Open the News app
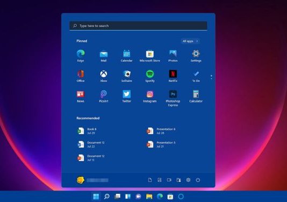Image resolution: width=287 pixels, height=202 pixels. coord(81,96)
